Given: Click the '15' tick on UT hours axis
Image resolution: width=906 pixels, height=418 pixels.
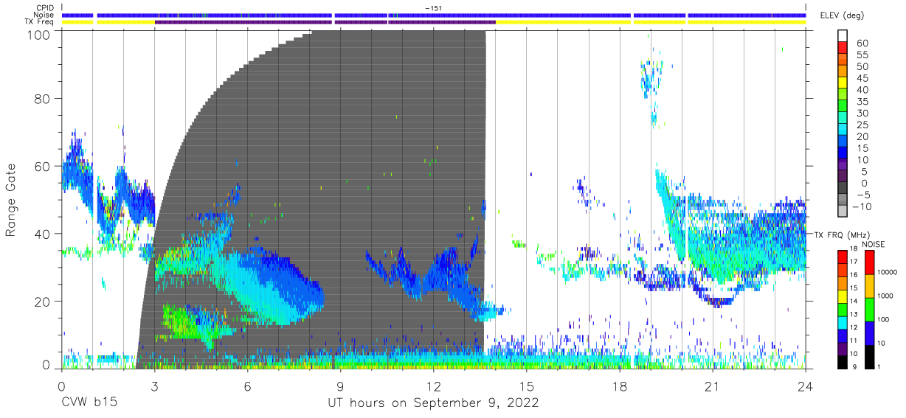Looking at the screenshot, I should pos(527,386).
